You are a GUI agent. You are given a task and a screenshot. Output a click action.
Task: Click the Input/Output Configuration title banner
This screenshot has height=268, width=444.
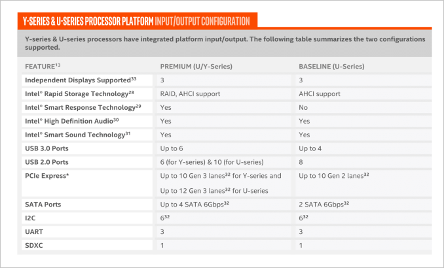[138, 21]
